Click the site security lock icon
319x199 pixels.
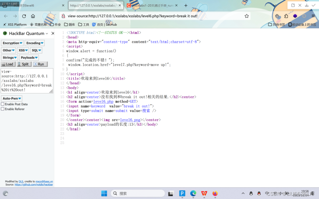[x=64, y=16]
